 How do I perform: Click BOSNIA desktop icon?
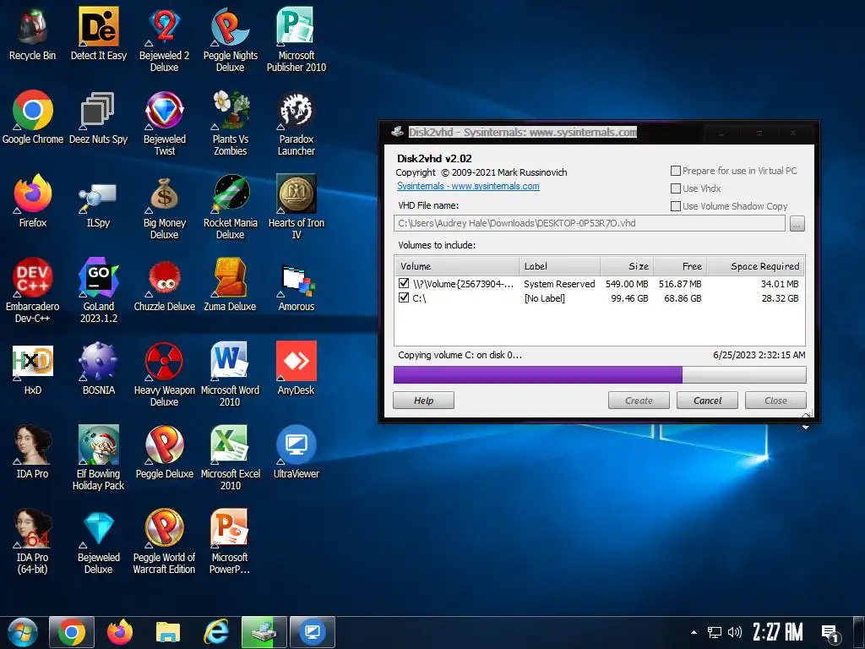click(98, 368)
